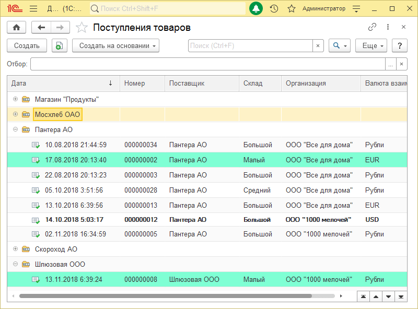The height and width of the screenshot is (309, 418).
Task: Click document icon for 13.11.2018 6:39:24
Action: (x=36, y=280)
